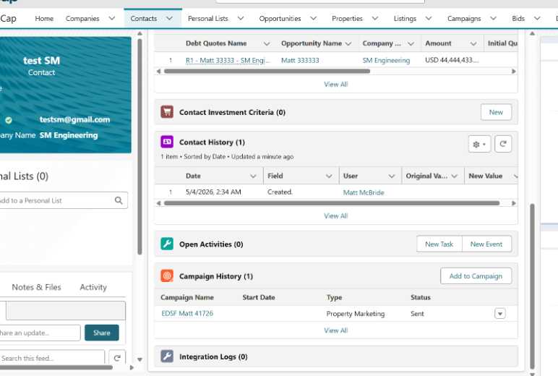Click the Search this feed field
Screen dimensions: 558x376
coord(52,358)
